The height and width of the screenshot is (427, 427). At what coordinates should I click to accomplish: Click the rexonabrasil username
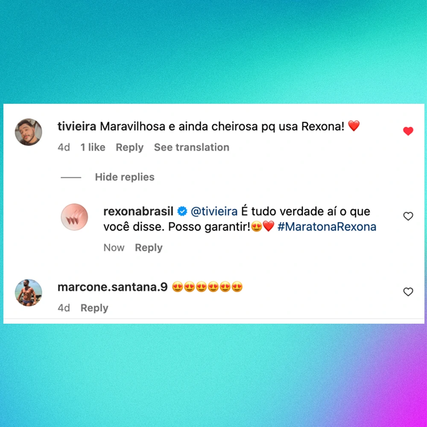tap(138, 211)
